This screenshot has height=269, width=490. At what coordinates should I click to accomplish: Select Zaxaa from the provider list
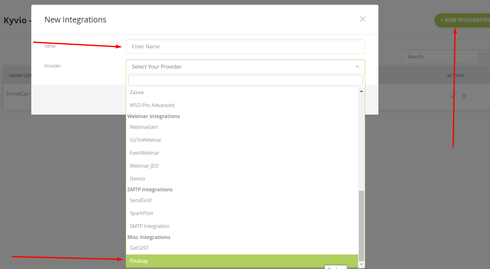[x=242, y=92]
